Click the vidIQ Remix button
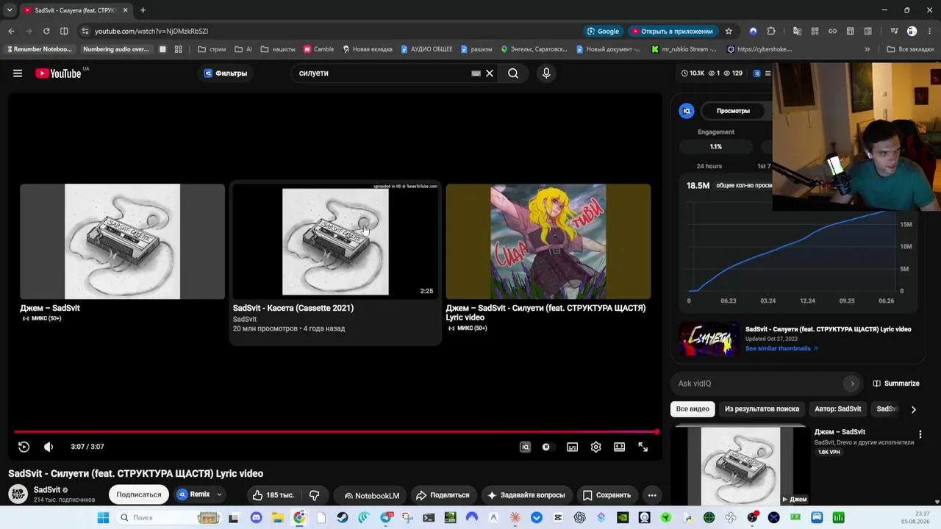 [x=194, y=494]
